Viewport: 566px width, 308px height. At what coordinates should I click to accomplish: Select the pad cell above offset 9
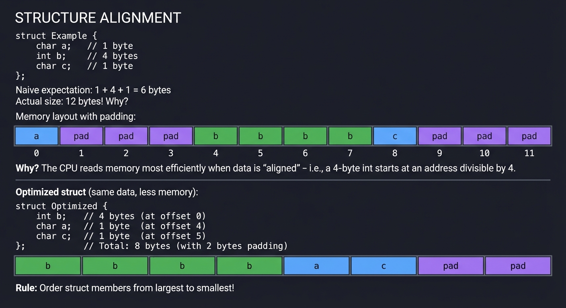point(439,136)
